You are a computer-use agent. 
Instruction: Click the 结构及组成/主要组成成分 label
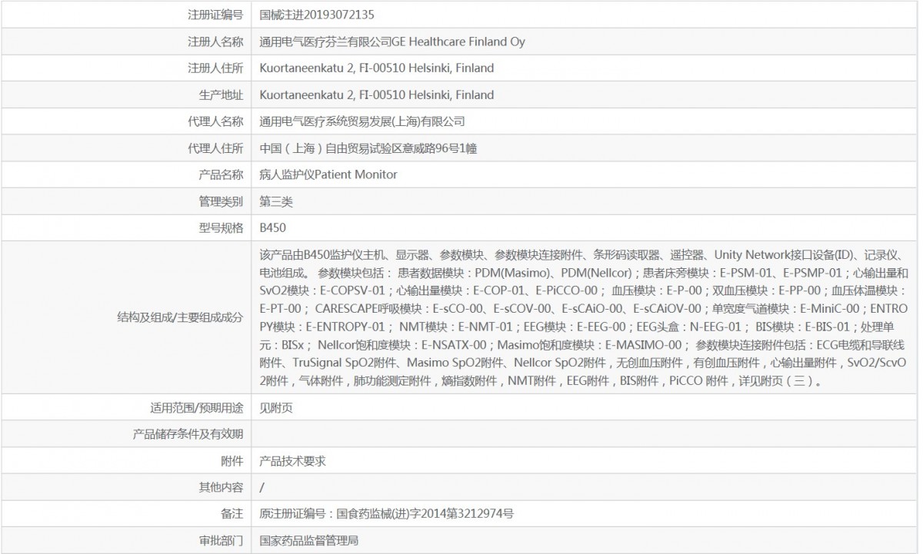coord(180,317)
